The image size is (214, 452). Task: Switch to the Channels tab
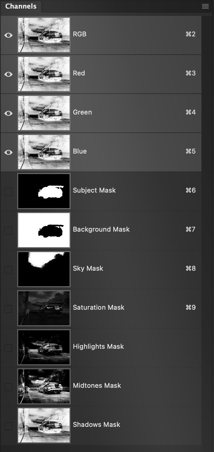21,6
